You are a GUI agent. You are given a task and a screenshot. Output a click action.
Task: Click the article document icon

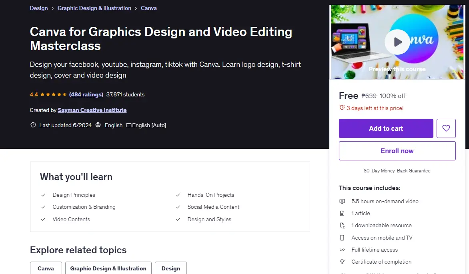click(x=342, y=213)
